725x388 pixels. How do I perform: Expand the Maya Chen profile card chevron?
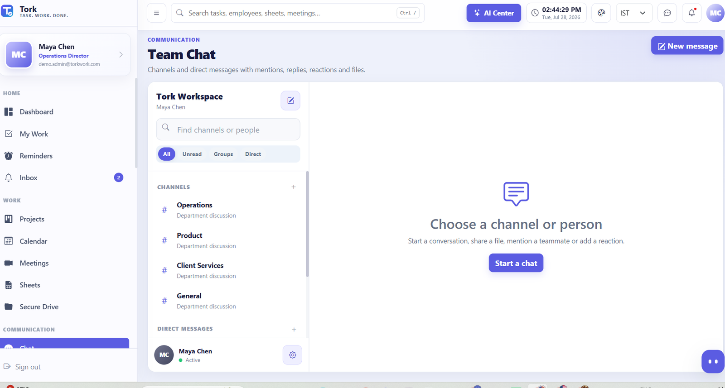tap(121, 54)
